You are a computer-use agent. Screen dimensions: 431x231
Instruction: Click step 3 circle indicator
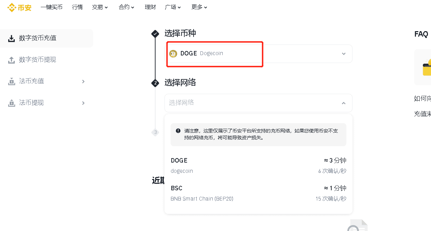155,132
